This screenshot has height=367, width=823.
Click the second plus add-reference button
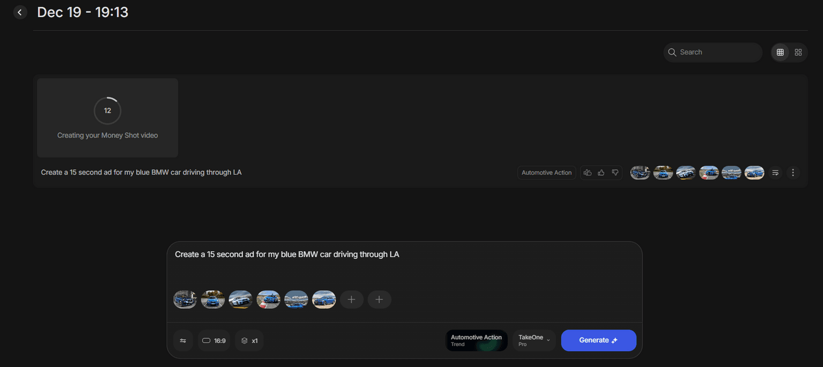[379, 299]
